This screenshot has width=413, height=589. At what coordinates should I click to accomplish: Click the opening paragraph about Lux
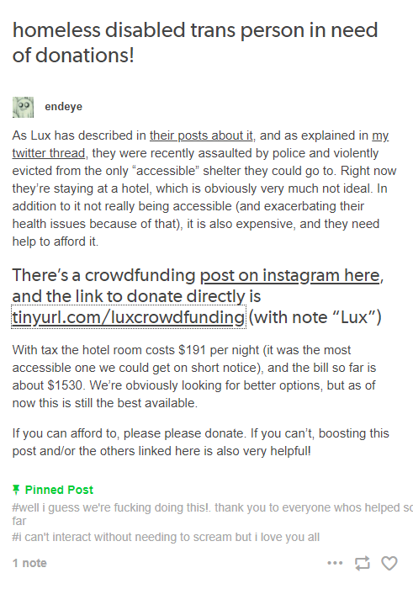coord(204,188)
